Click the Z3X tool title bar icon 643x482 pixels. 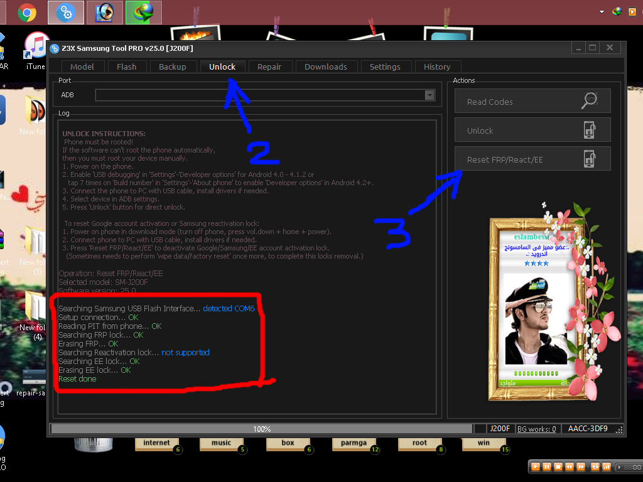coord(55,48)
